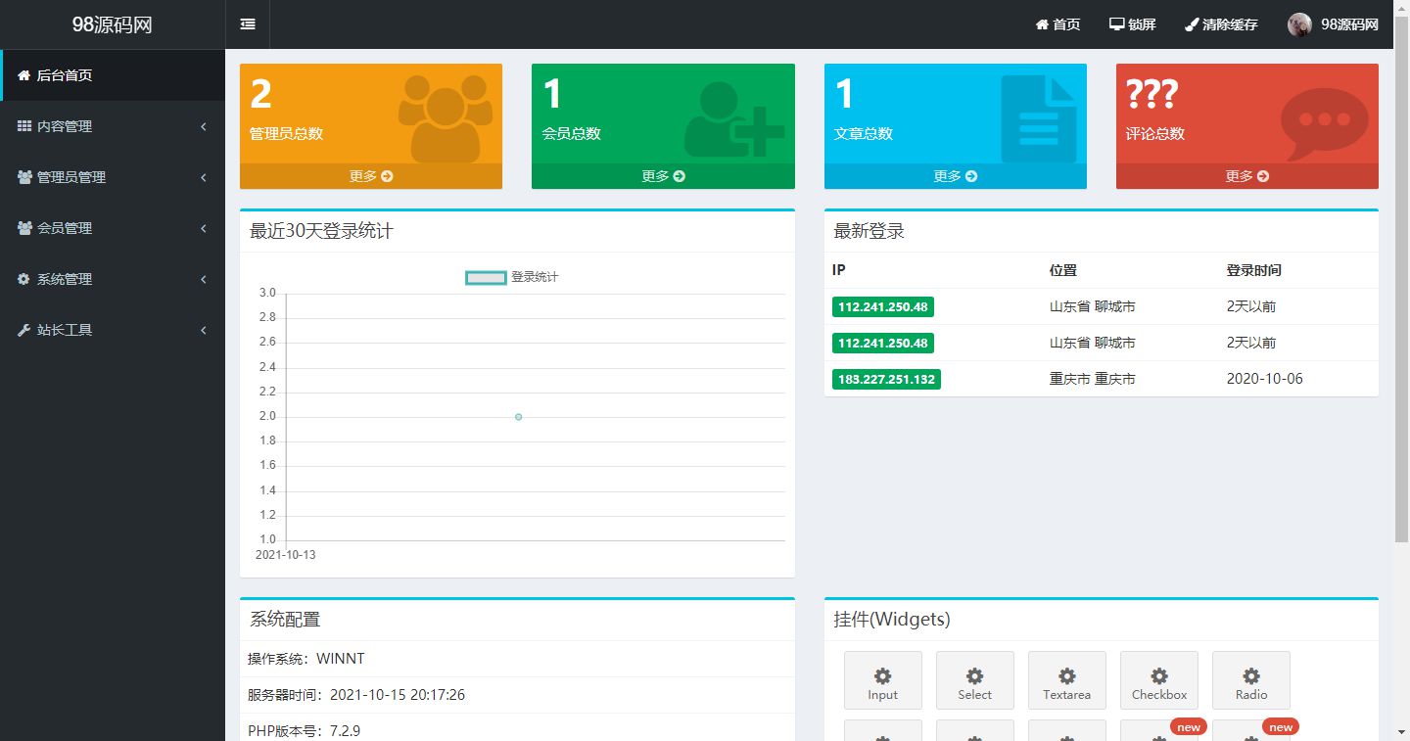Toggle the 登录统计 chart legend box
Screen dimensions: 1410x741
[486, 277]
